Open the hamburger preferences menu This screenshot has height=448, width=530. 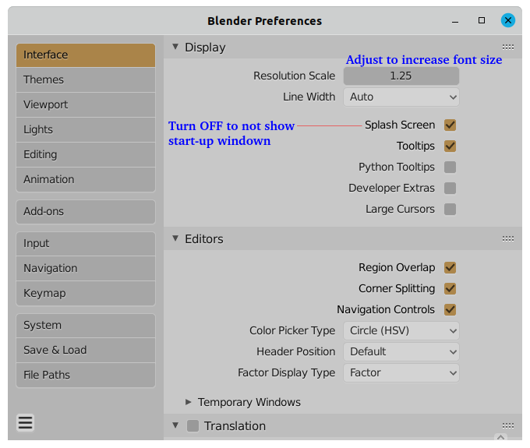(26, 422)
